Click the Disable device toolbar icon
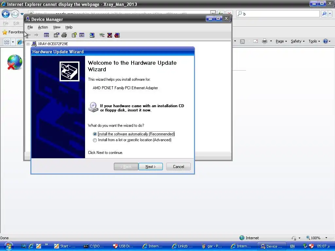The image size is (335, 251). click(117, 35)
